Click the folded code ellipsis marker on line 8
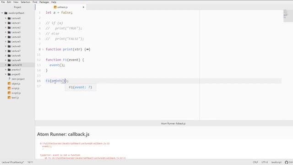Viewport: 293px width, 165px height. [x=87, y=49]
